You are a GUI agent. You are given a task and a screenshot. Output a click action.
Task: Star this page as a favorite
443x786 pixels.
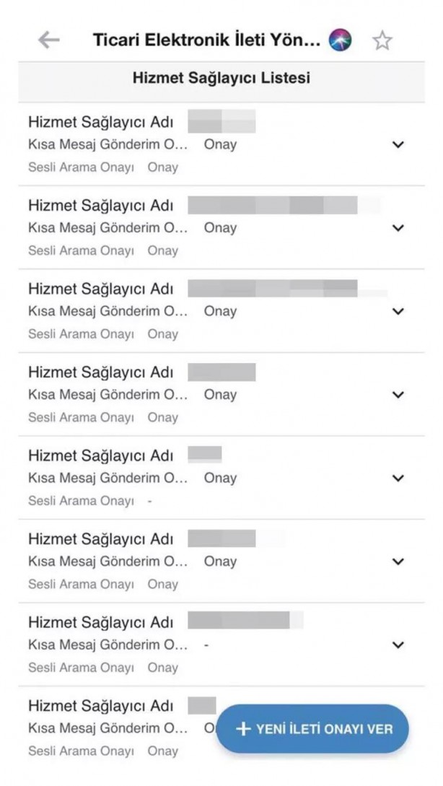[383, 40]
